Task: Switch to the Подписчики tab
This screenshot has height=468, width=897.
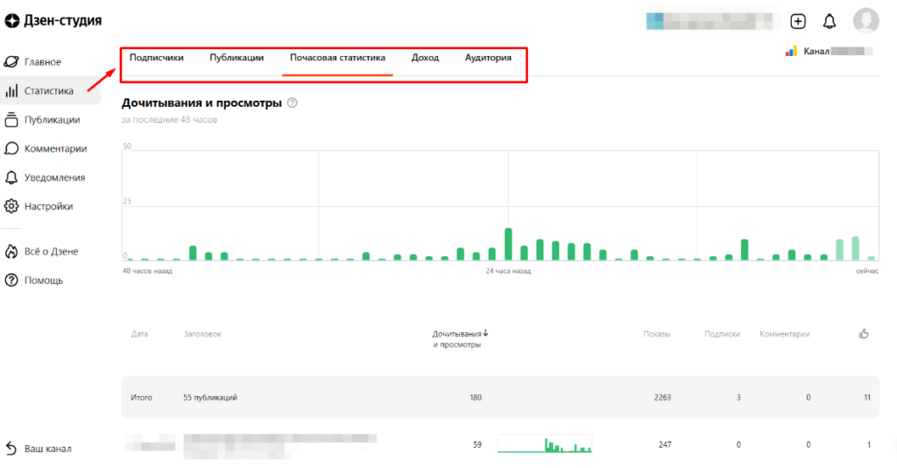Action: [157, 58]
